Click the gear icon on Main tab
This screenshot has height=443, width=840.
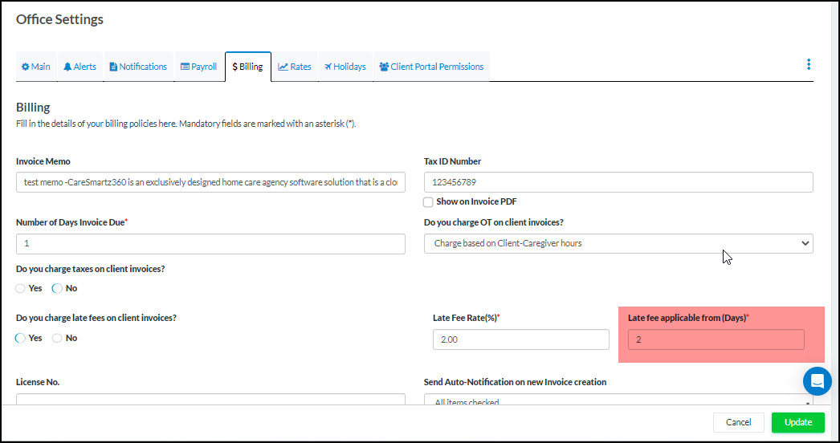click(x=26, y=67)
